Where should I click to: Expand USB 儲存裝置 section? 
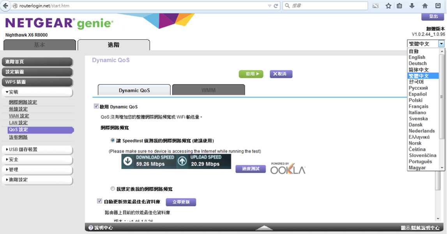[37, 149]
